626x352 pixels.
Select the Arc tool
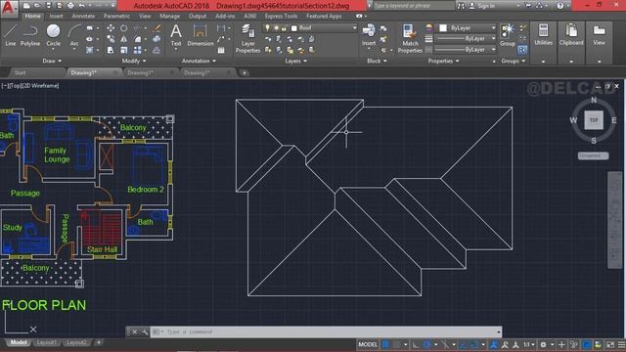(x=74, y=35)
